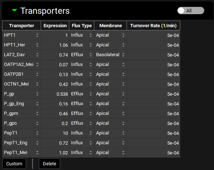Sort by the Transporter column header

[21, 26]
